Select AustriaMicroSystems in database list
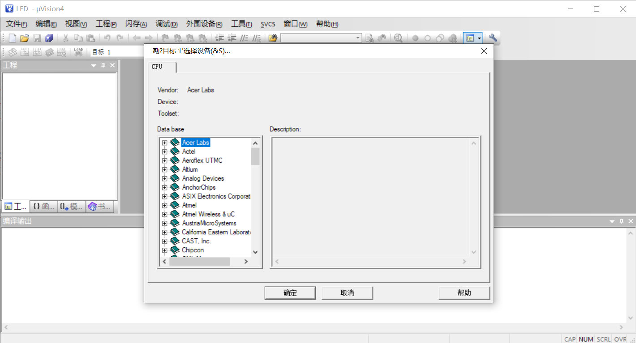Screen dimensions: 636x343 point(209,223)
